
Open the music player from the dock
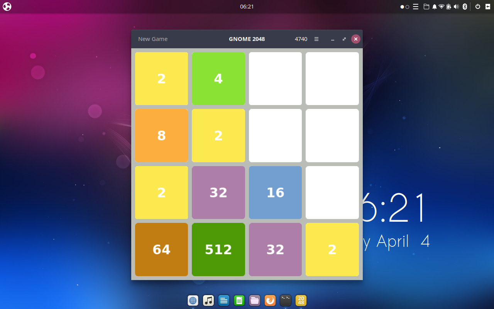208,301
